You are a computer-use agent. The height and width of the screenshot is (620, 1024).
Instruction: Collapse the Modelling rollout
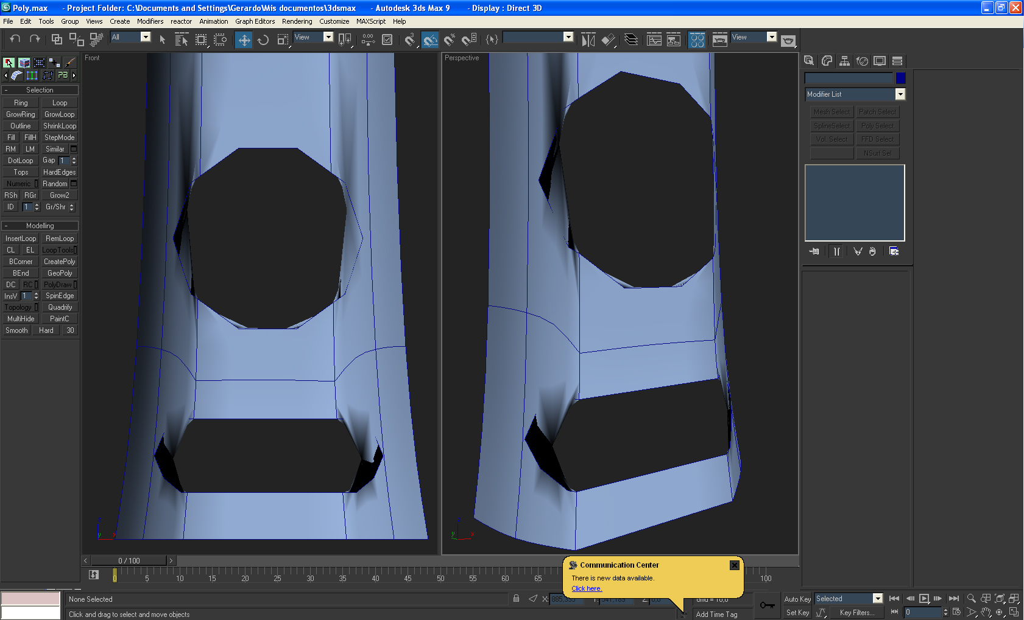(x=40, y=226)
